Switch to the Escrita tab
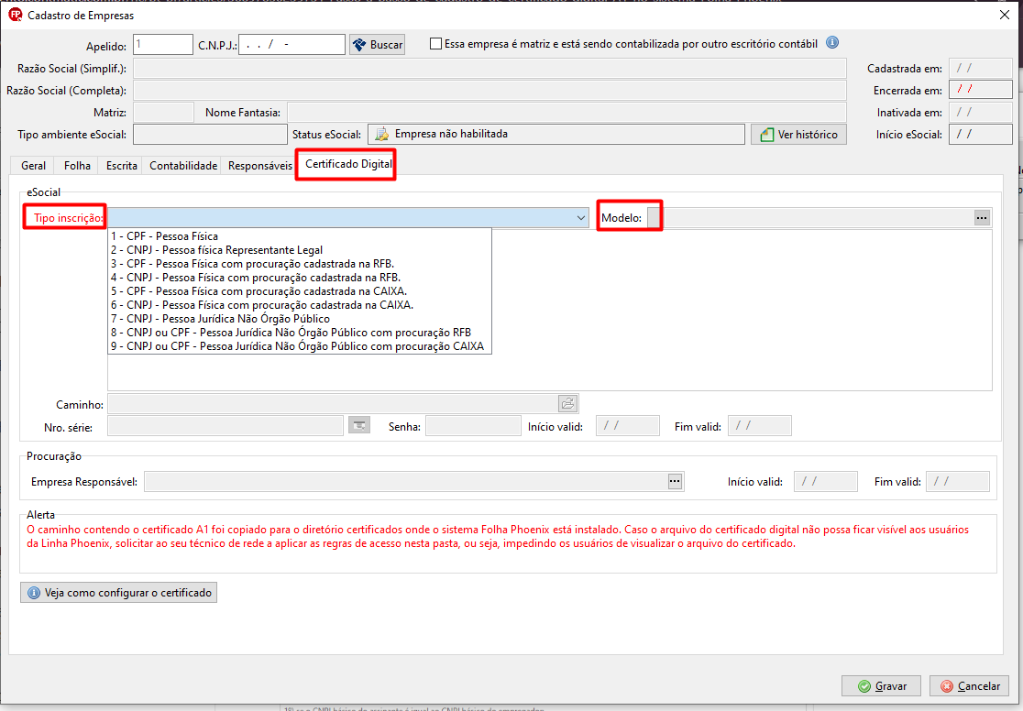This screenshot has width=1023, height=711. click(x=121, y=166)
